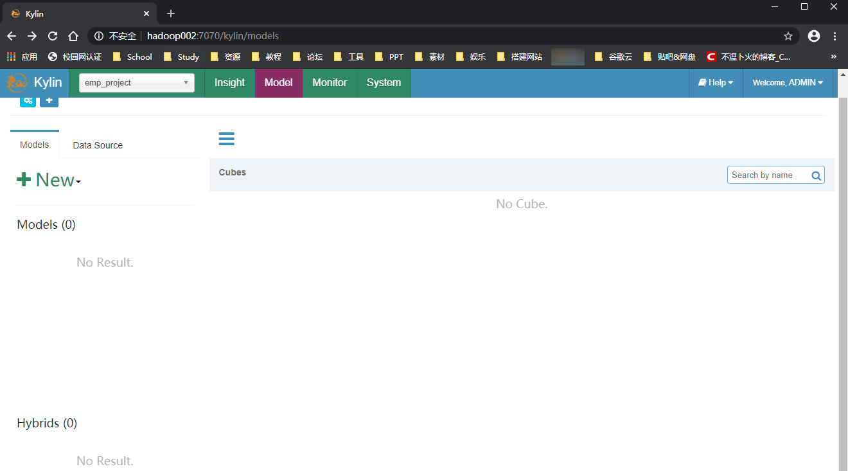Click the add project plus button
The height and width of the screenshot is (471, 848).
pos(49,102)
